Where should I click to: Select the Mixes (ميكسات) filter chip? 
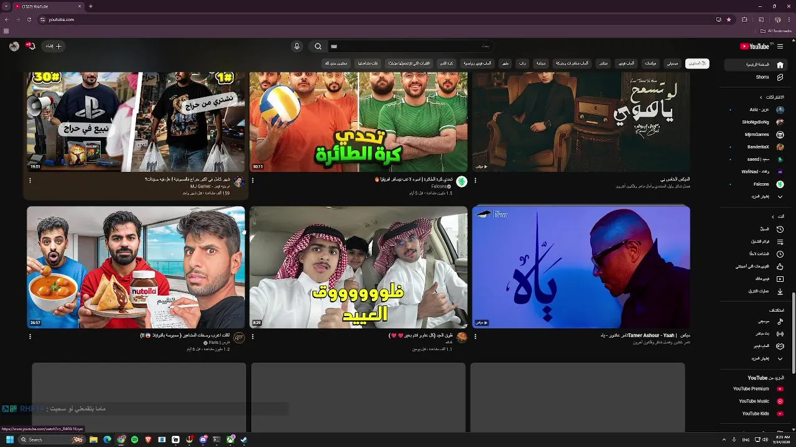650,63
